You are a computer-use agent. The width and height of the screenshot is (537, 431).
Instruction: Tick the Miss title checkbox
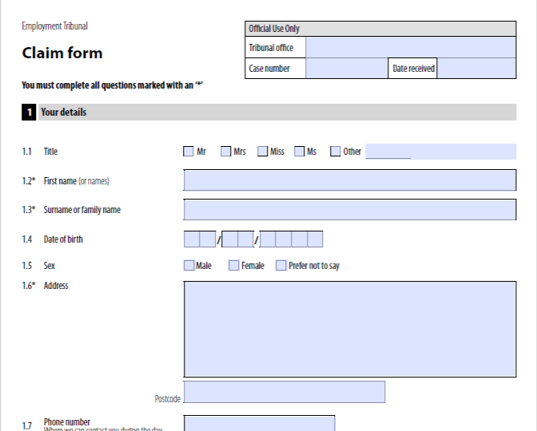(x=262, y=151)
